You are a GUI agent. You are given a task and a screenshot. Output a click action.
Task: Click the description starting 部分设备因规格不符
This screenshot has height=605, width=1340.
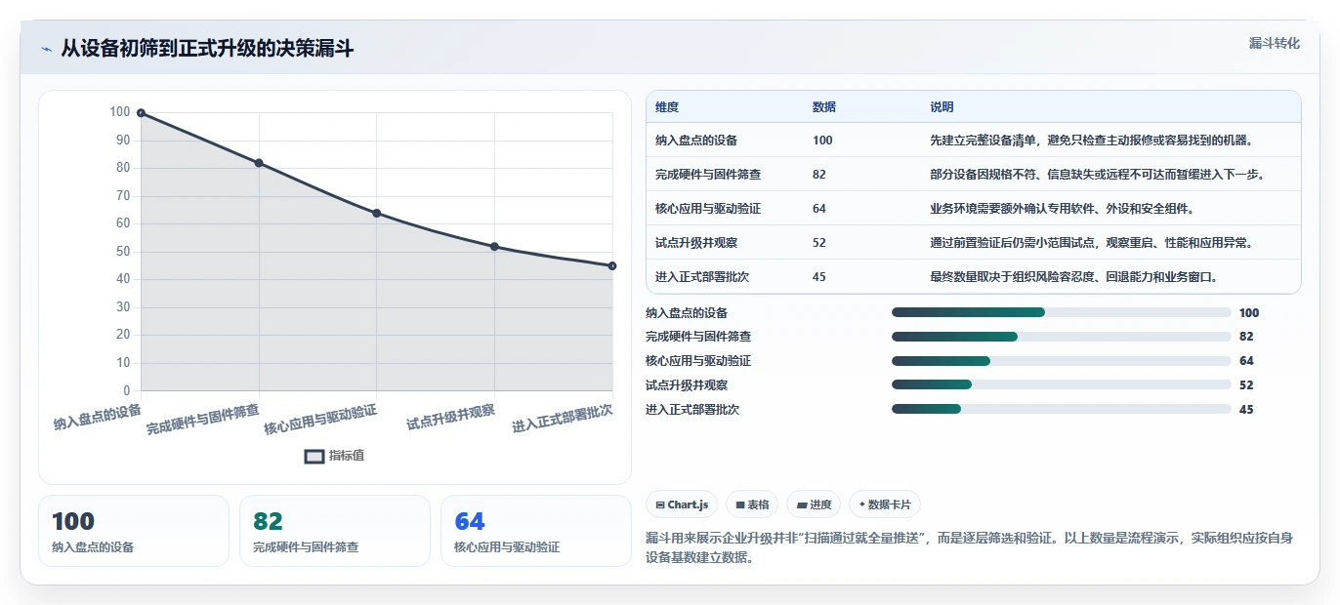(1097, 175)
